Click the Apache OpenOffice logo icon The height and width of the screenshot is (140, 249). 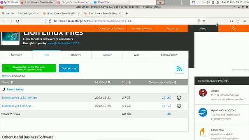coord(203,112)
